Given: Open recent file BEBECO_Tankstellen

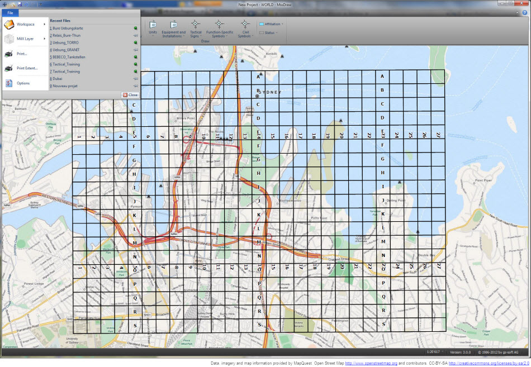Looking at the screenshot, I should 70,57.
